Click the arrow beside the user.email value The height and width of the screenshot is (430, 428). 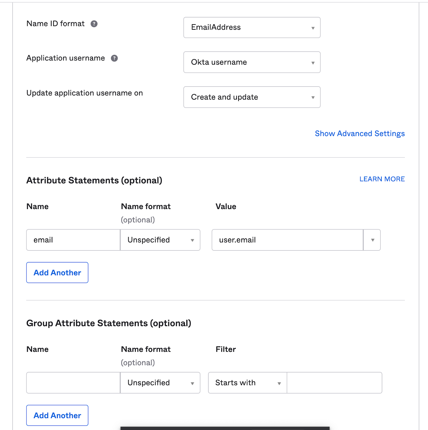[372, 240]
